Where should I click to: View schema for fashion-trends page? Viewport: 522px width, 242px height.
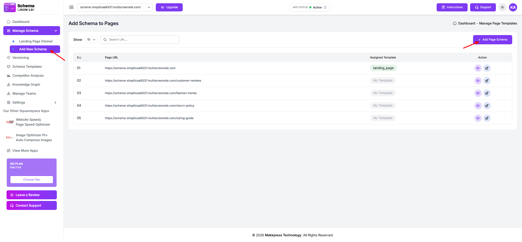point(478,93)
